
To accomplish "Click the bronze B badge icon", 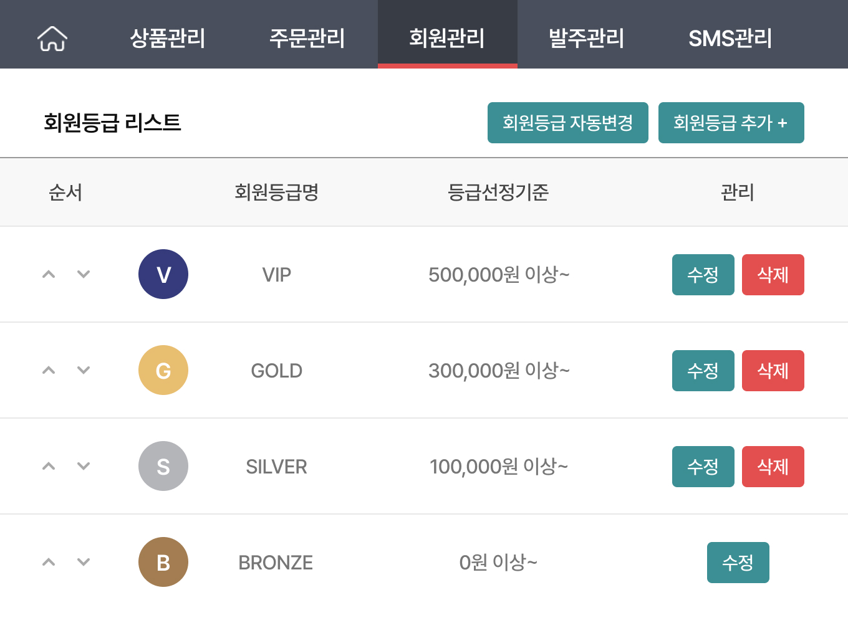I will pos(163,562).
